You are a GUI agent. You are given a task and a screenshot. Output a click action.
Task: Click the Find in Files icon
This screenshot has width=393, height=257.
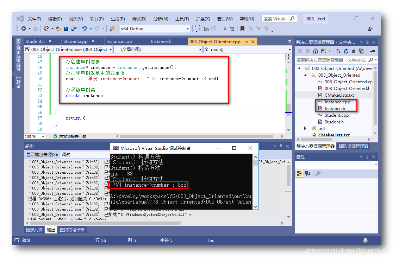[x=112, y=29]
